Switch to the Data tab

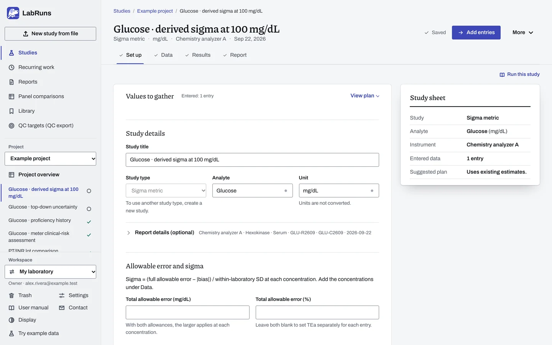click(x=163, y=55)
